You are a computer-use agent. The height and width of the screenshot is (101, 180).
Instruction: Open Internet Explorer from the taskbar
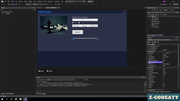(x=16, y=99)
